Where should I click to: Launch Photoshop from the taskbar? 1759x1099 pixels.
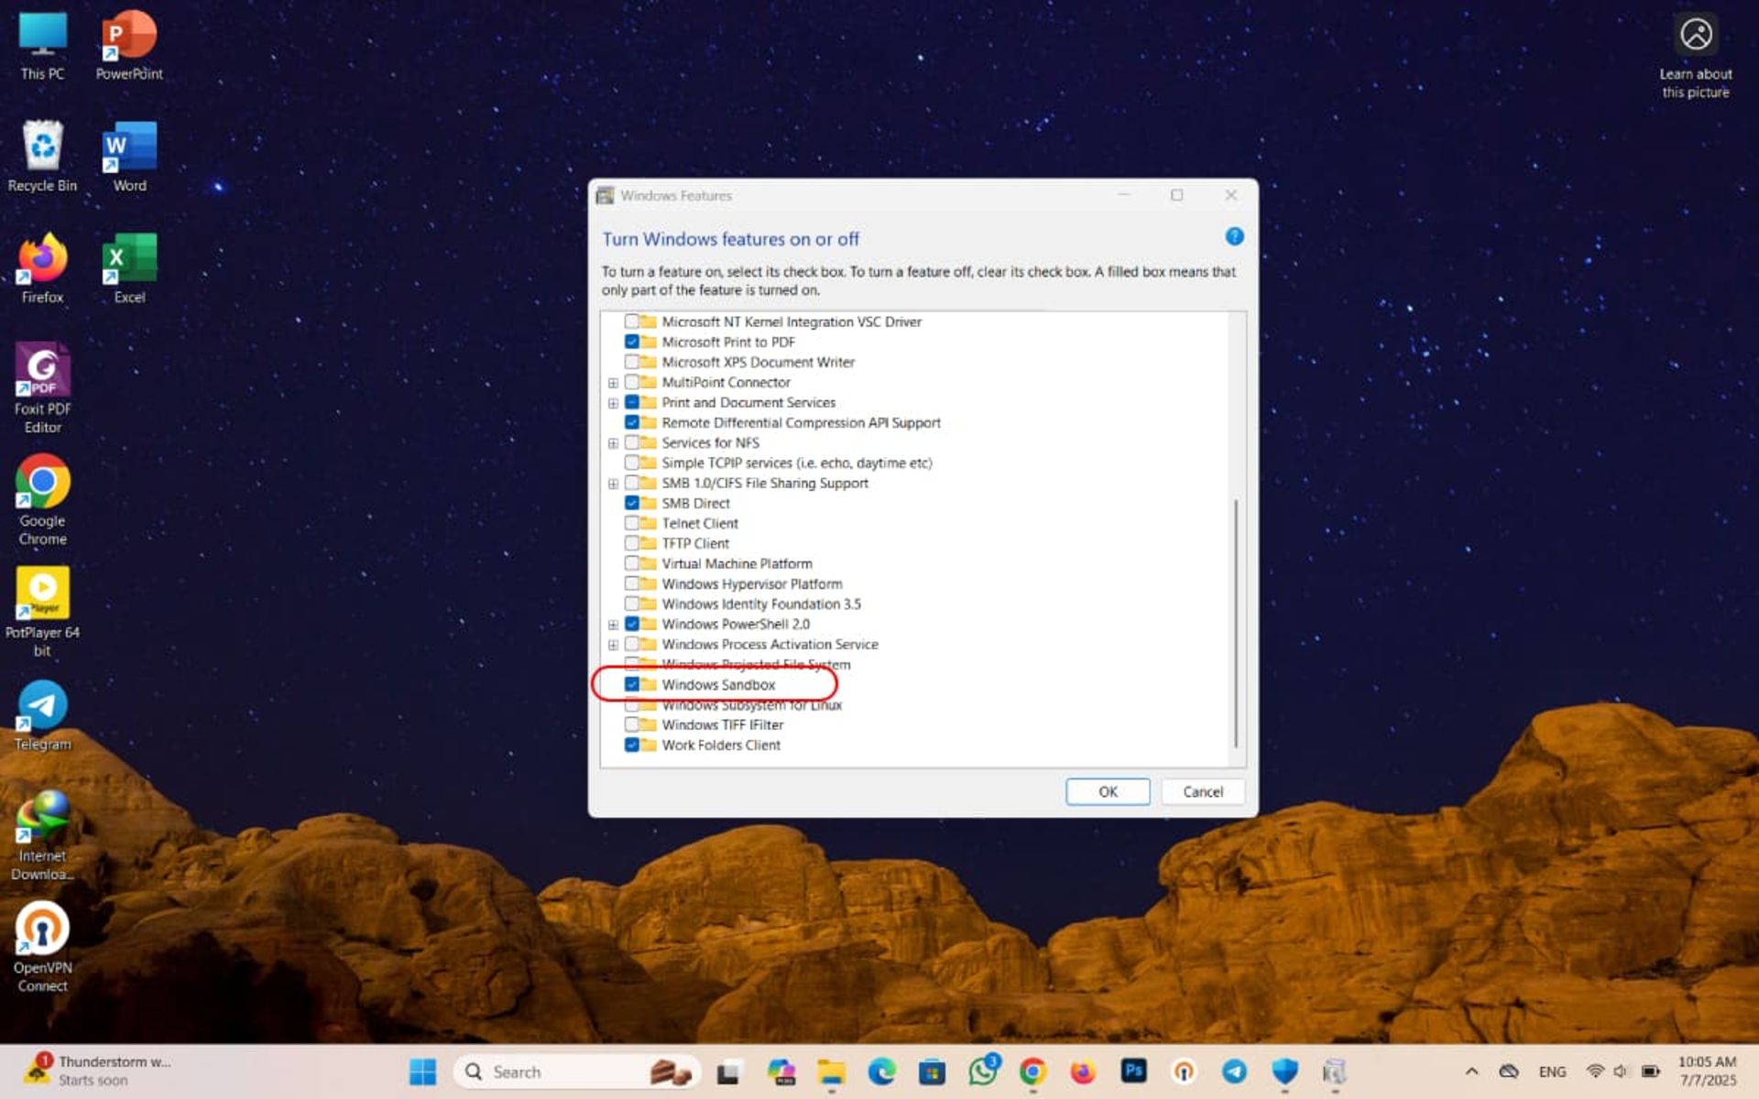tap(1133, 1071)
